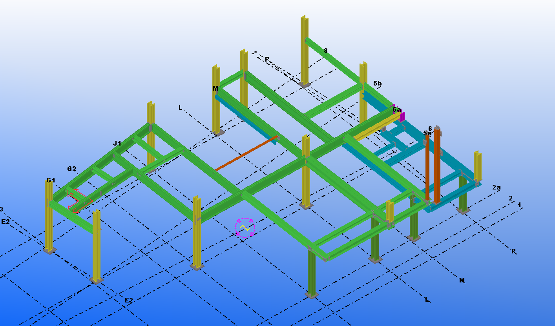Click grid label J1
Image resolution: width=555 pixels, height=326 pixels.
click(117, 144)
